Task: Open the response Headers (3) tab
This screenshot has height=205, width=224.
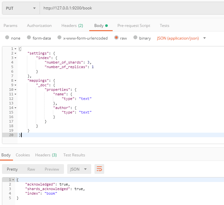Action: click(x=46, y=155)
